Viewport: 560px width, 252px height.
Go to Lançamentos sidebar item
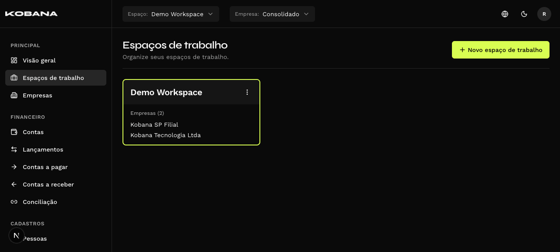click(x=56, y=149)
